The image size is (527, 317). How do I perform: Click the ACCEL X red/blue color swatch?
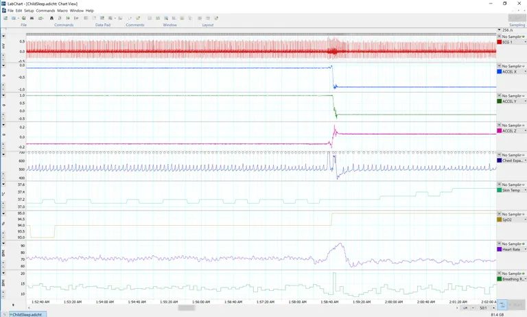500,72
